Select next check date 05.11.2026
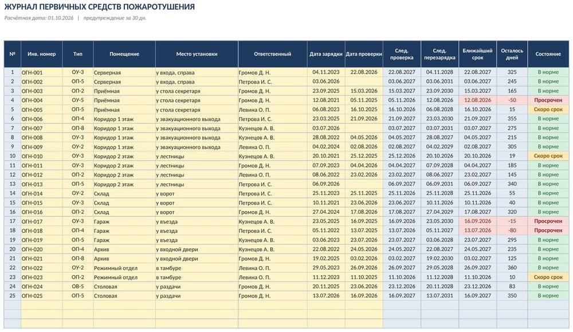 coord(402,100)
